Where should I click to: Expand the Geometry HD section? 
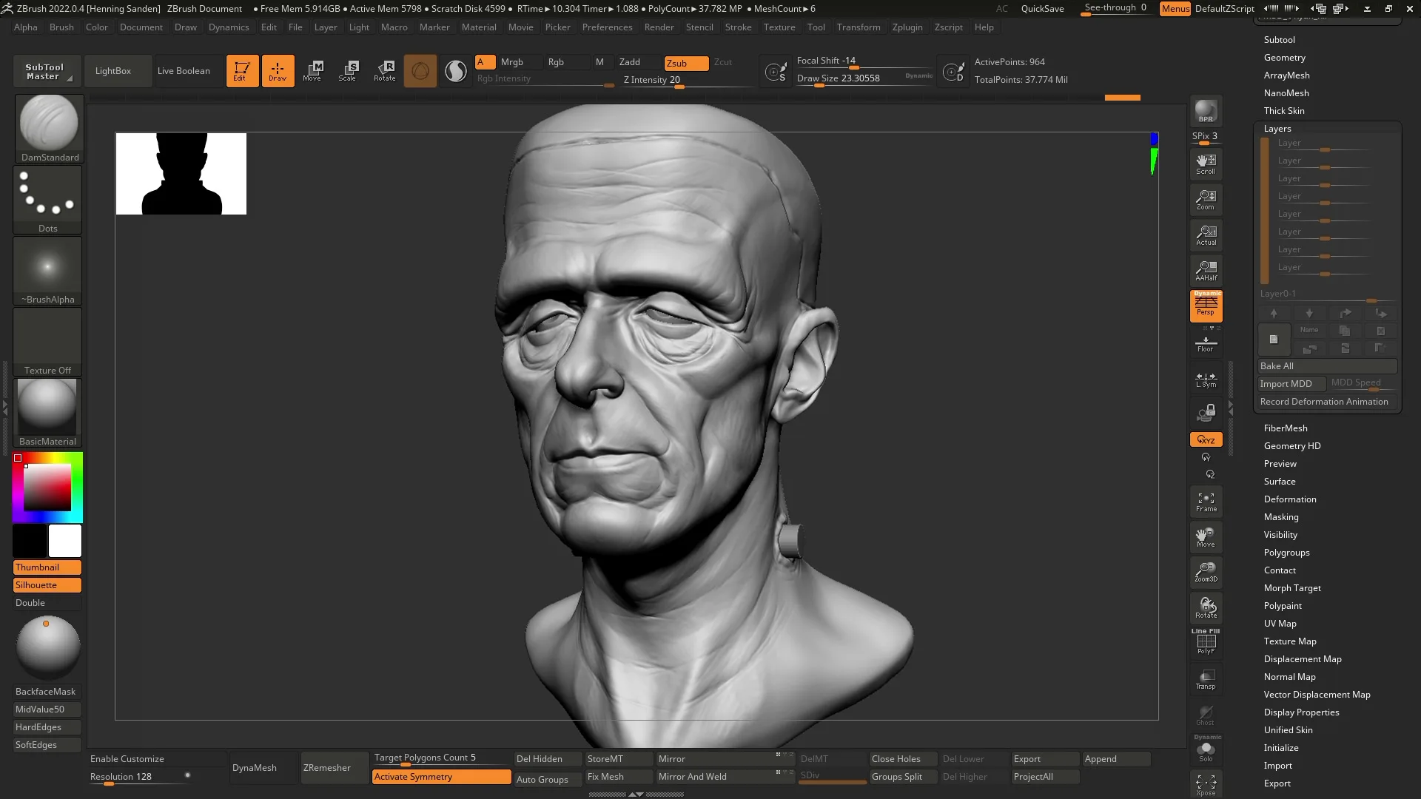point(1292,446)
